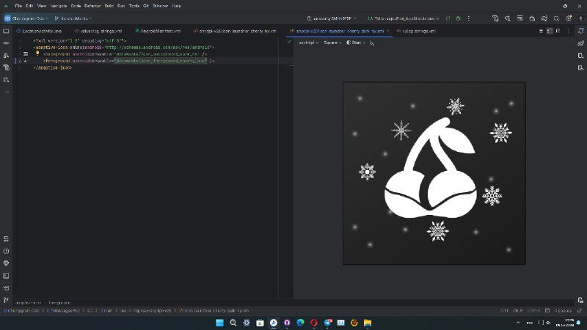Click the Search Everywhere magnifier icon

(556, 18)
